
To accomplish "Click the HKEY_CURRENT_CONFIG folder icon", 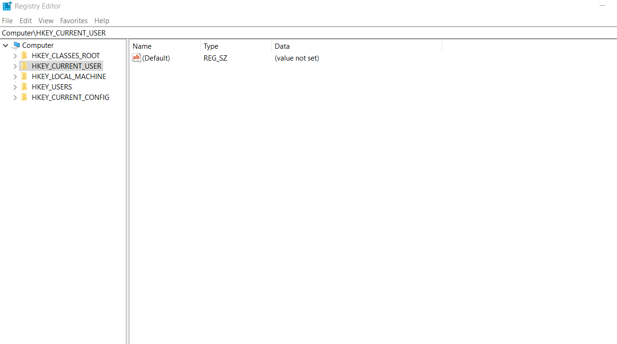I will (25, 97).
